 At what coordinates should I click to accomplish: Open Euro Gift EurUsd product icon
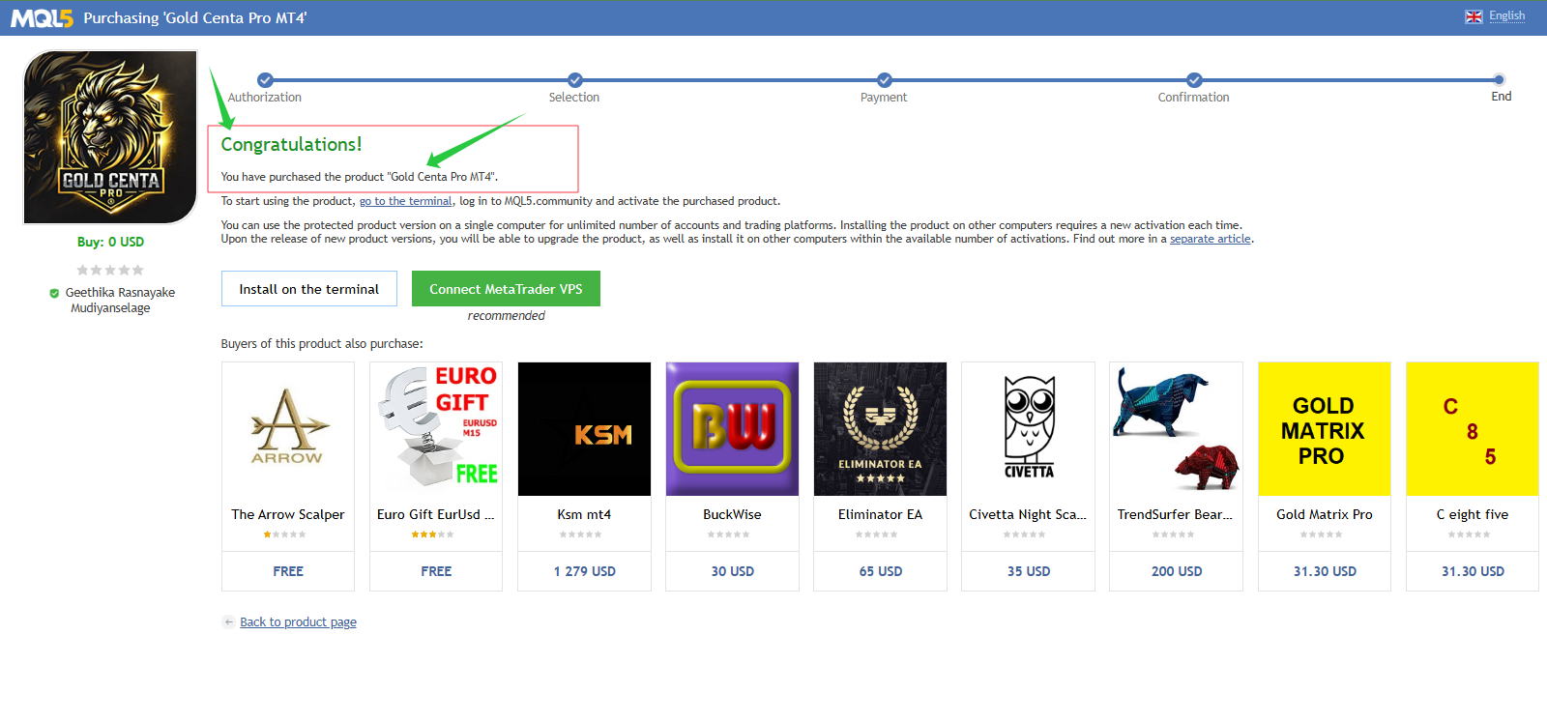point(436,429)
